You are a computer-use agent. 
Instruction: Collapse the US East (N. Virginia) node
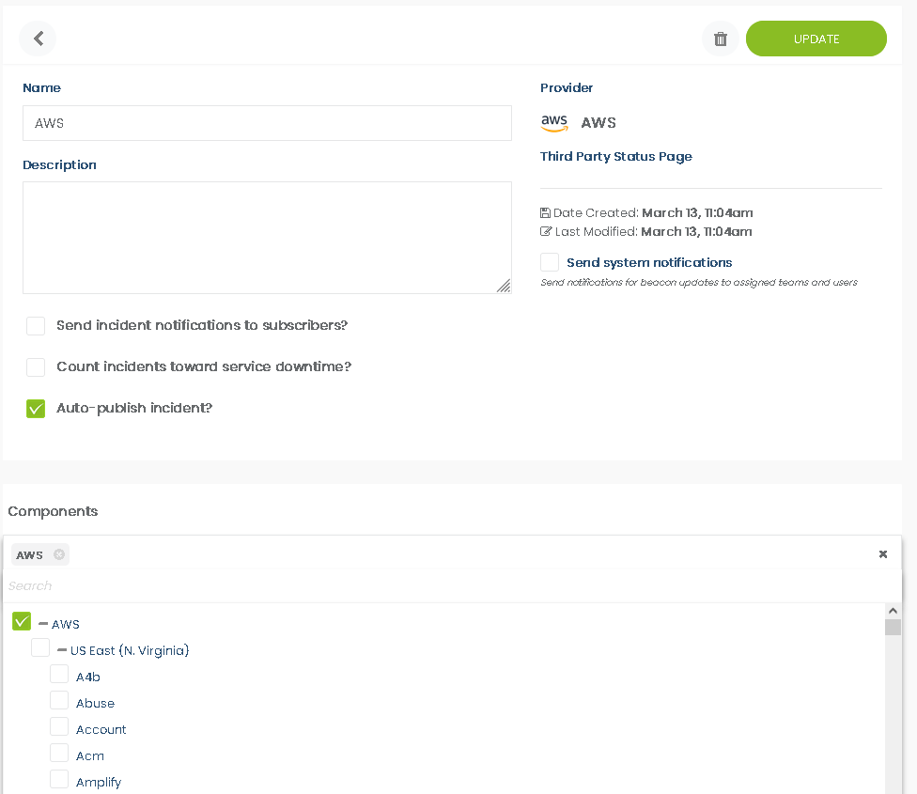tap(62, 650)
